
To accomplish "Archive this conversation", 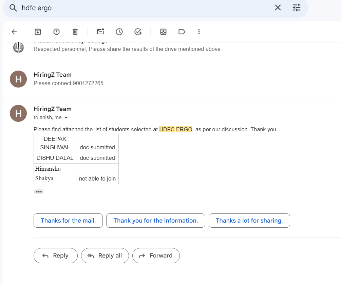I will click(38, 32).
